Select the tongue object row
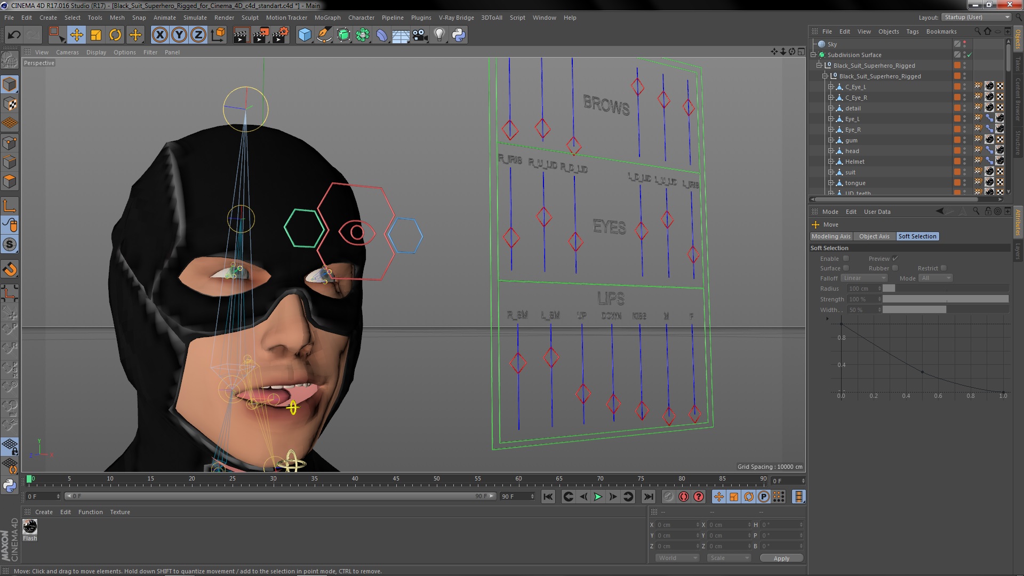1024x576 pixels. (855, 183)
